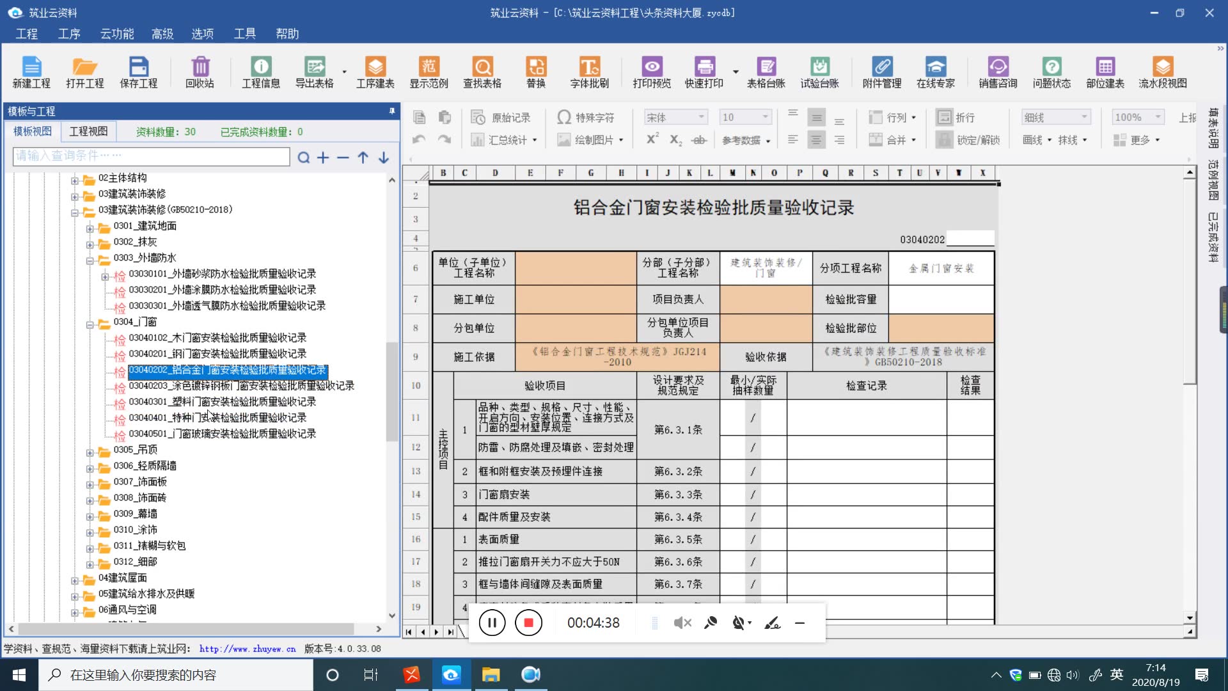Open 打印预览 print preview

652,72
